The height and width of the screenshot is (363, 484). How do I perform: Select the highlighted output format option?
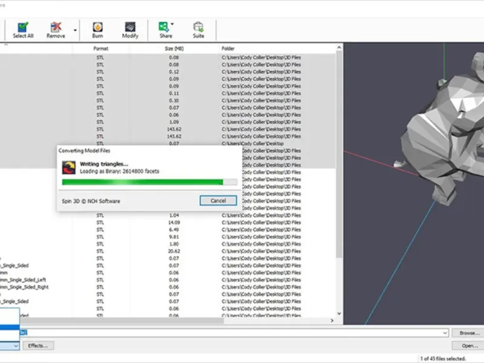tap(10, 327)
